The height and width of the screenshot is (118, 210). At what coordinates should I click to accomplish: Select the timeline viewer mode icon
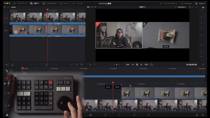(x=95, y=7)
